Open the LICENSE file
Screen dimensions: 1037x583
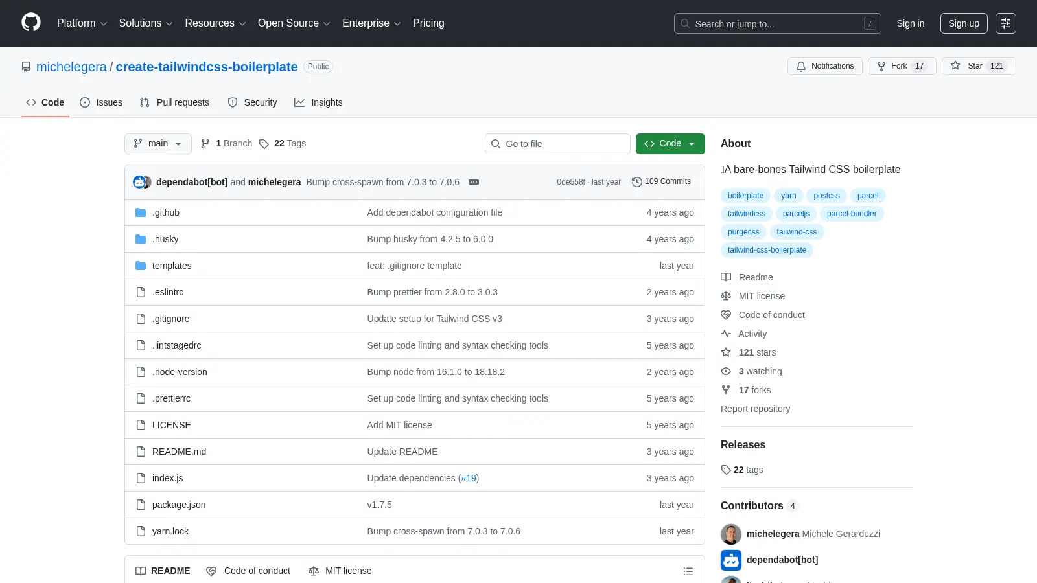pyautogui.click(x=172, y=425)
